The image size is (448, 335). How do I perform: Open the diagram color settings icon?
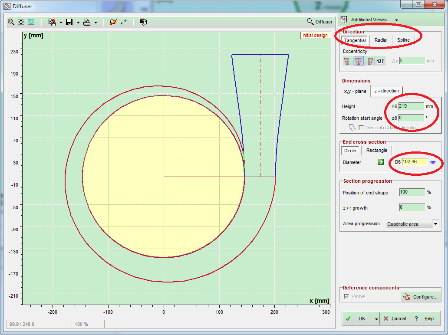(x=143, y=22)
